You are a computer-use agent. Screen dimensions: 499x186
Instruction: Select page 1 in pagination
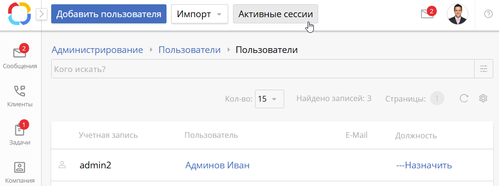coord(437,99)
